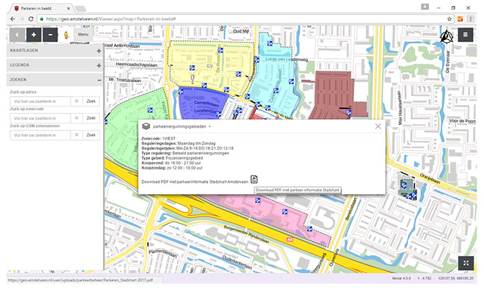Click the parking icon in the brown zone
Screen dimensions: 484x288
(348, 113)
